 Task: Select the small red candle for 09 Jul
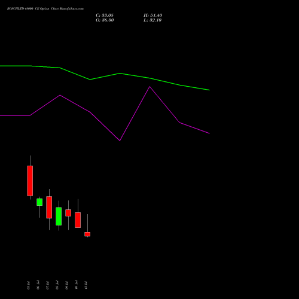click(68, 213)
